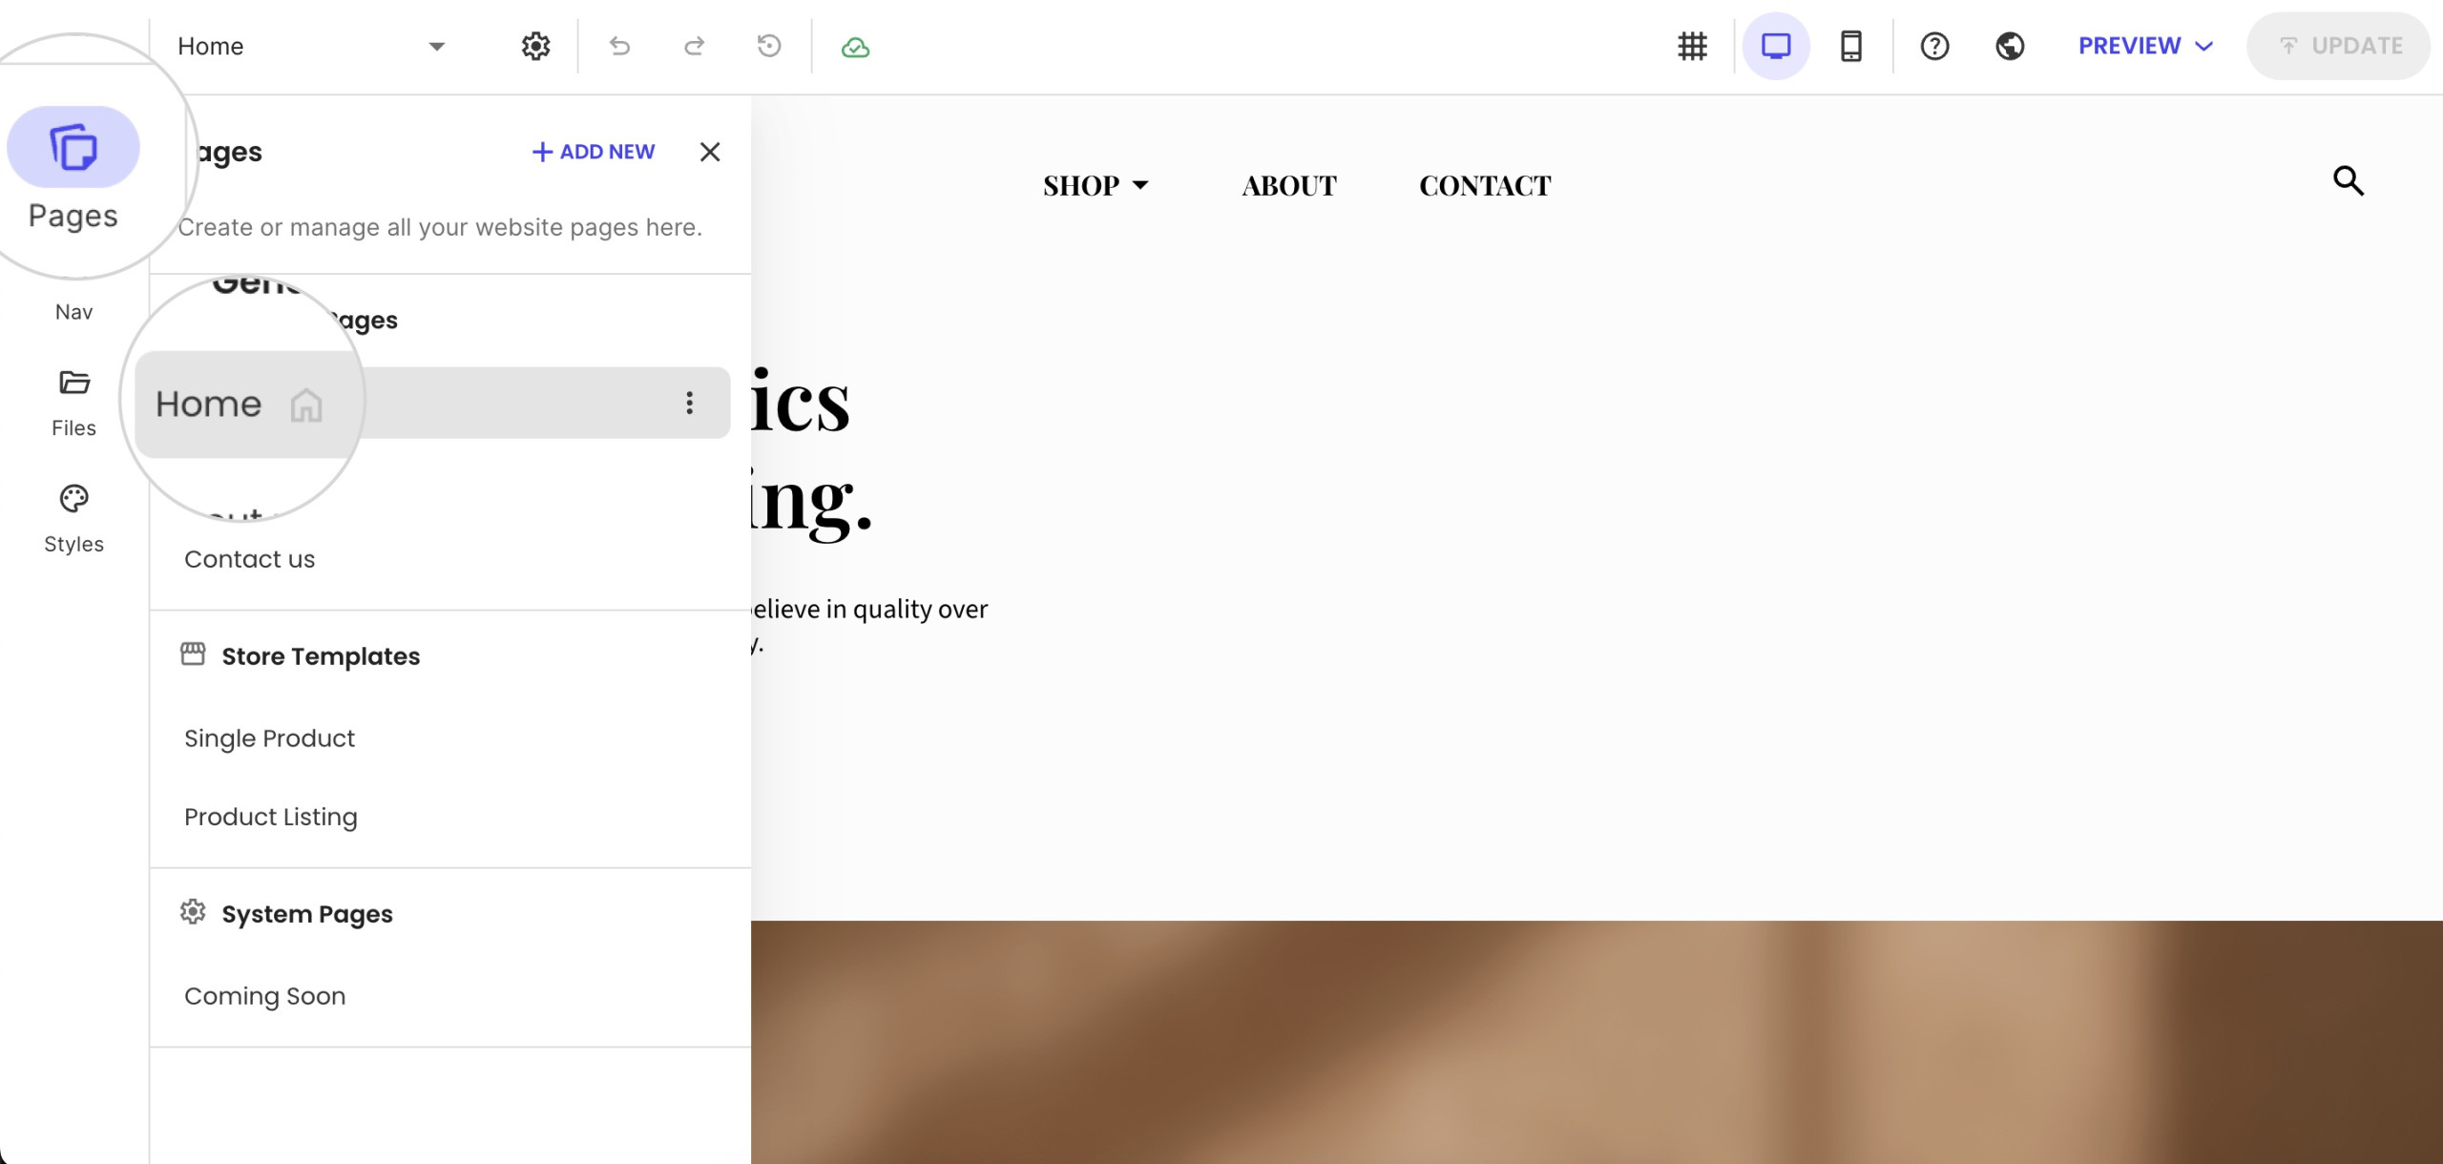Viewport: 2443px width, 1164px height.
Task: Open the Pages sidebar panel
Action: (x=73, y=169)
